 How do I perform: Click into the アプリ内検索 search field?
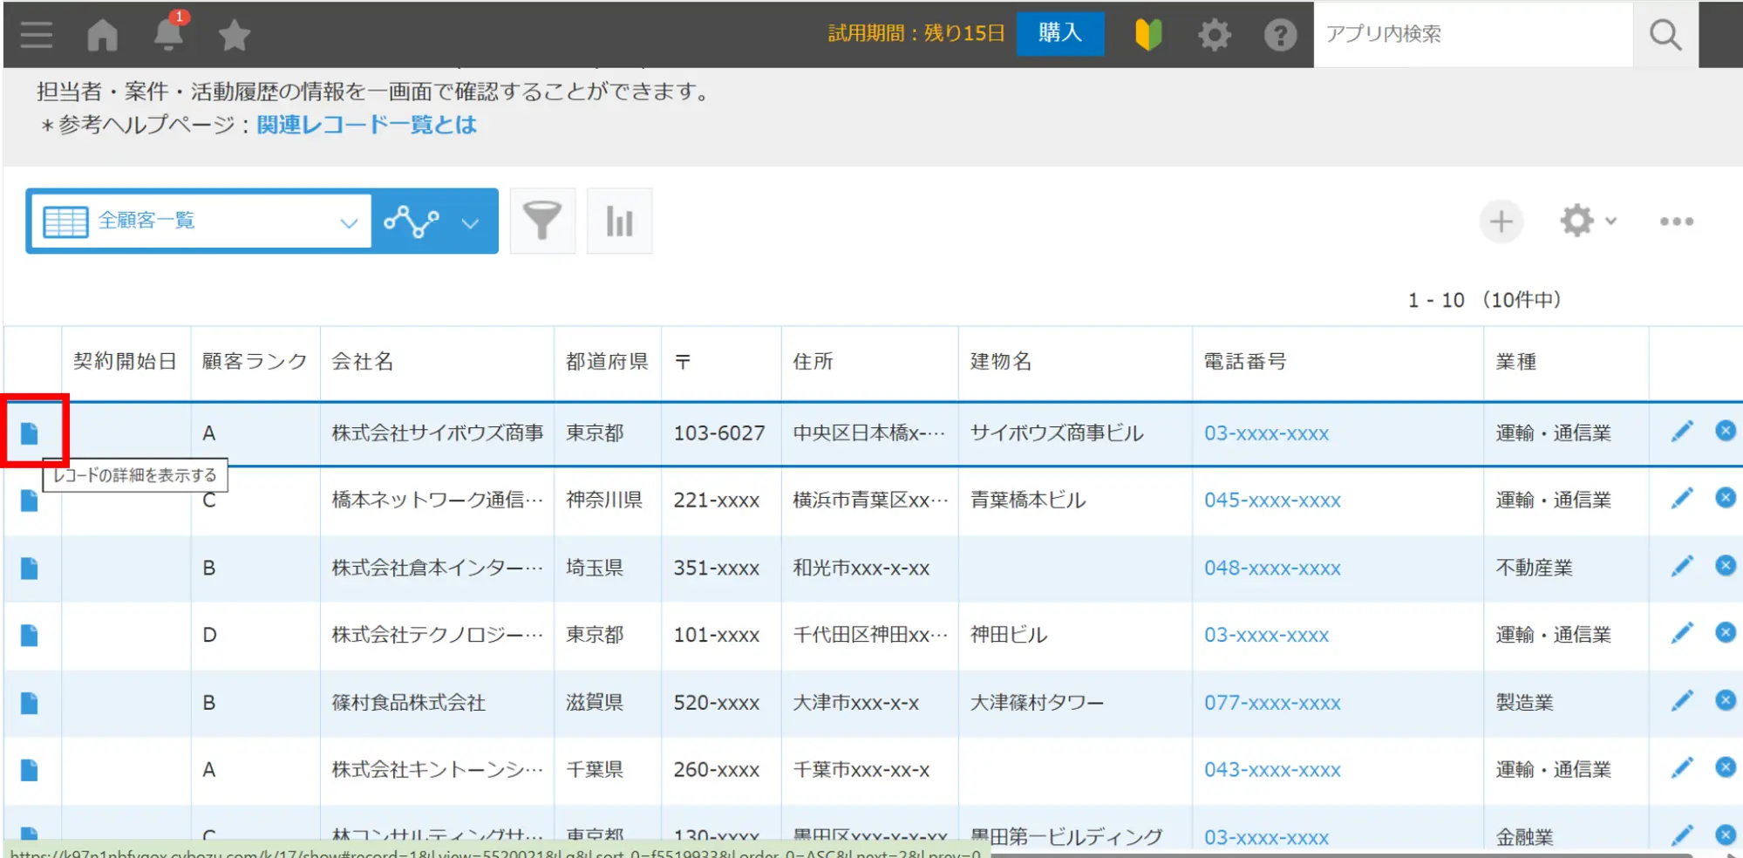[x=1472, y=34]
